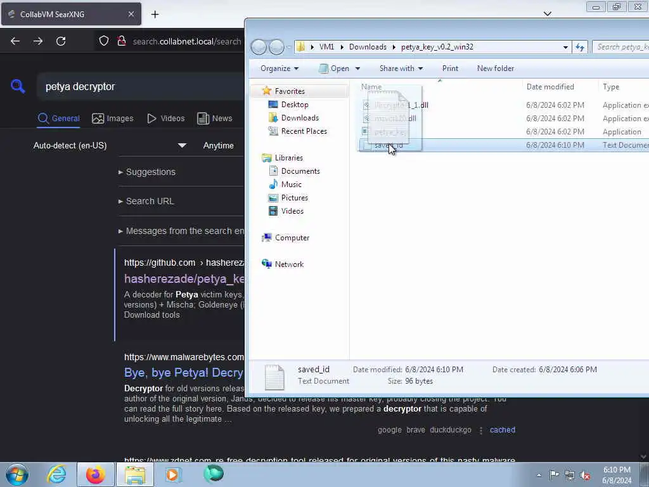The width and height of the screenshot is (649, 487).
Task: Expand Messages from the search engines
Action: [x=181, y=231]
